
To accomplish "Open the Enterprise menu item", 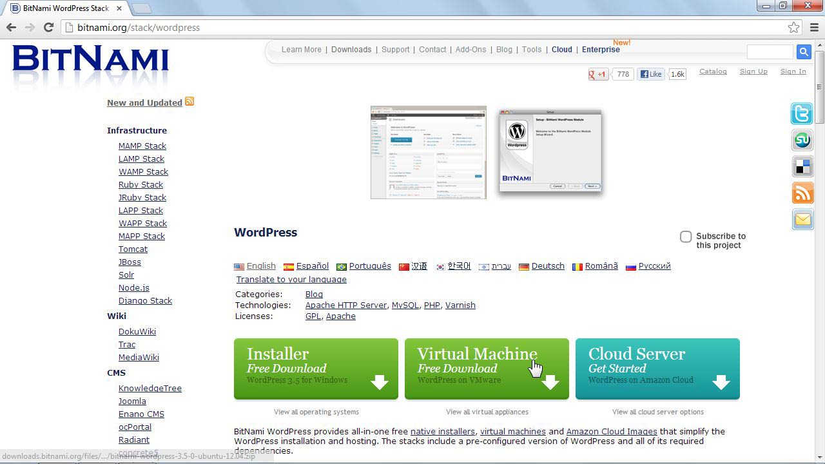I will [601, 50].
